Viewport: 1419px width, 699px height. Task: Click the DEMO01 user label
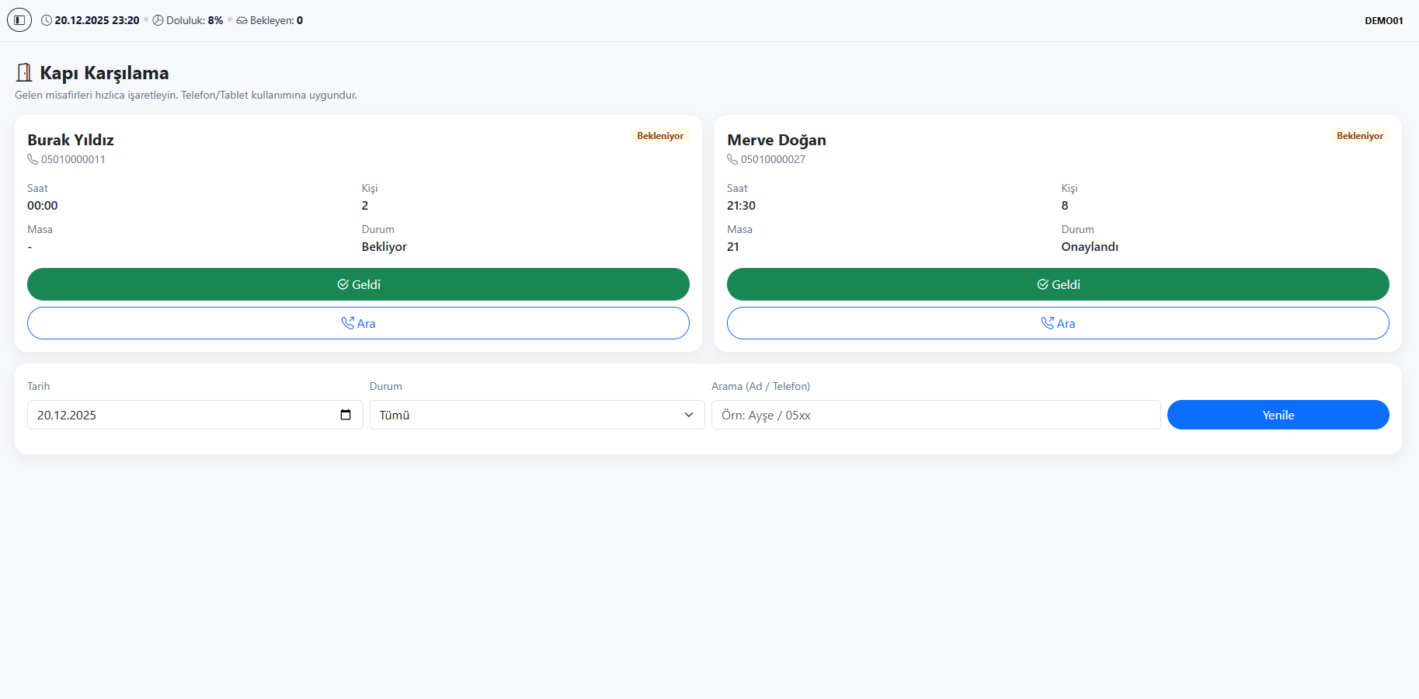[x=1383, y=21]
